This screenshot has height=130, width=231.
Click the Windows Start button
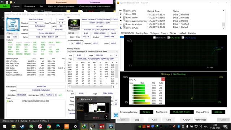(4, 126)
